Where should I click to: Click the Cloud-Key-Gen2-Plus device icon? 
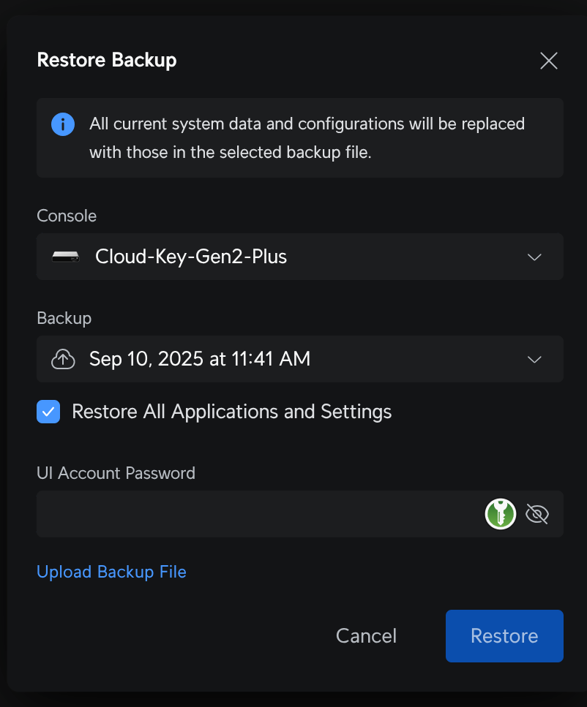[x=65, y=257]
